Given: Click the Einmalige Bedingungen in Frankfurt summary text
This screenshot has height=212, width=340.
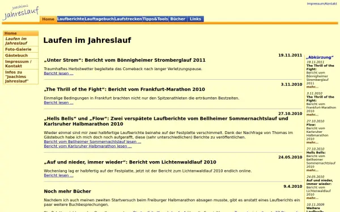Looking at the screenshot, I should point(142,98).
